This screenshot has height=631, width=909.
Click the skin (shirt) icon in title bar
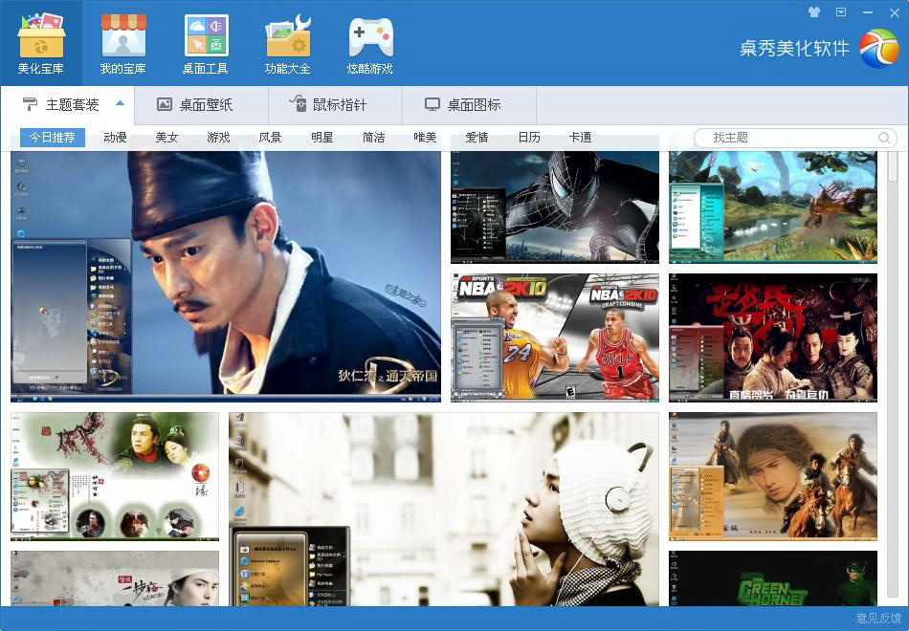814,12
